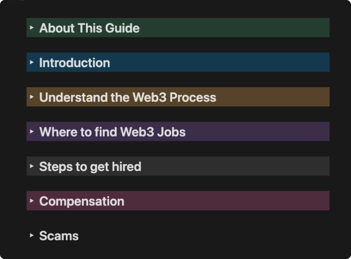Viewport: 351px width, 259px height.
Task: Expand the About This Guide toggle arrow
Action: pyautogui.click(x=32, y=27)
